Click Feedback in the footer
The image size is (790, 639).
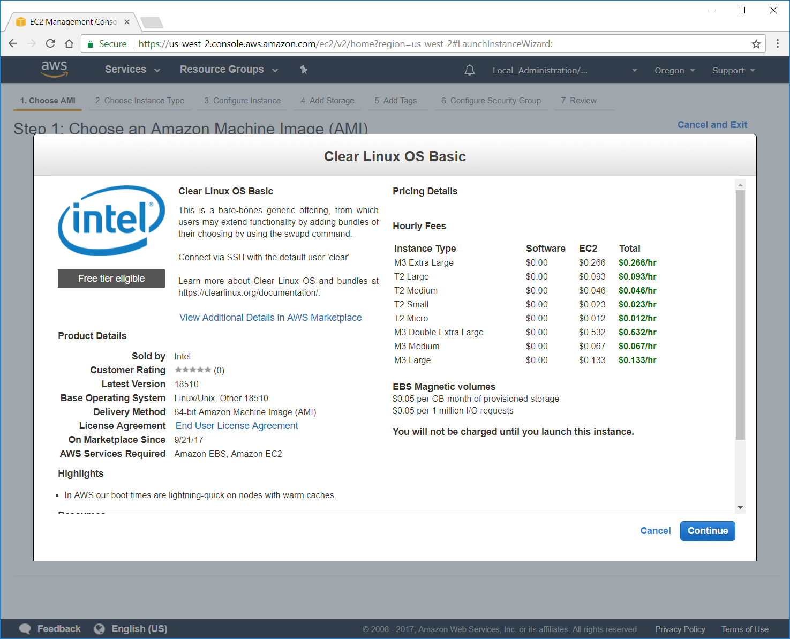pos(59,629)
